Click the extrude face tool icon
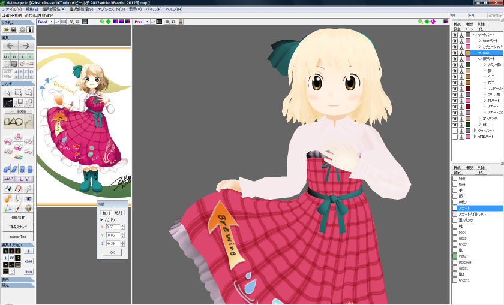This screenshot has width=504, height=305. tap(19, 137)
